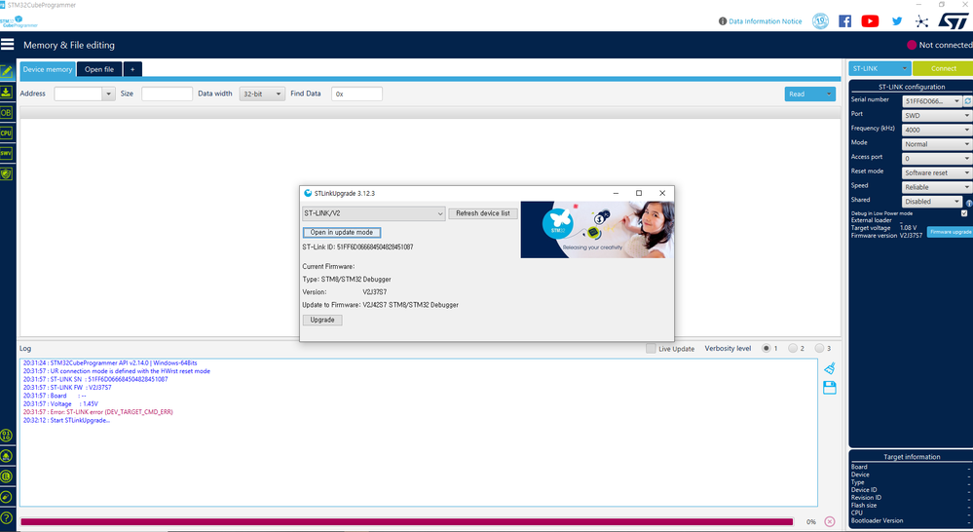Refresh the ST-LINK serial number list
973x532 pixels.
(x=967, y=100)
